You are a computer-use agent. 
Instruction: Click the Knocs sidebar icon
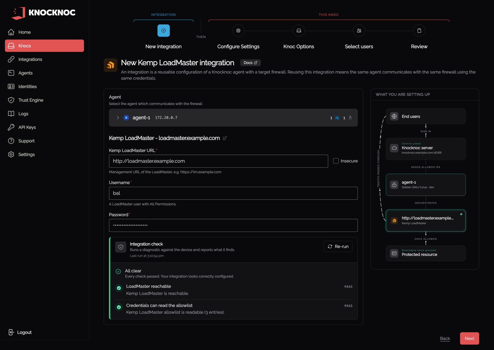point(11,46)
